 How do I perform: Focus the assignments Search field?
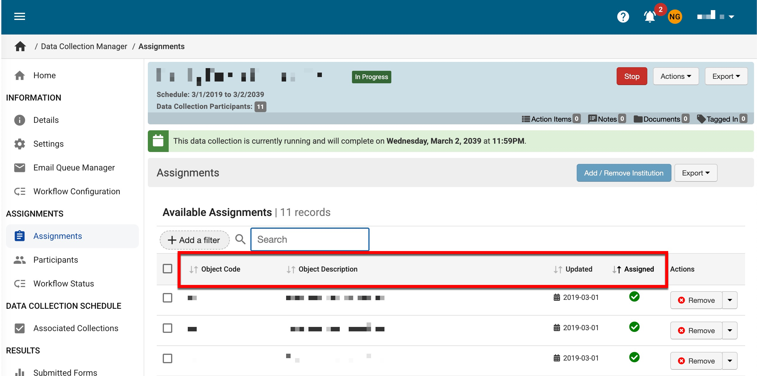(310, 239)
